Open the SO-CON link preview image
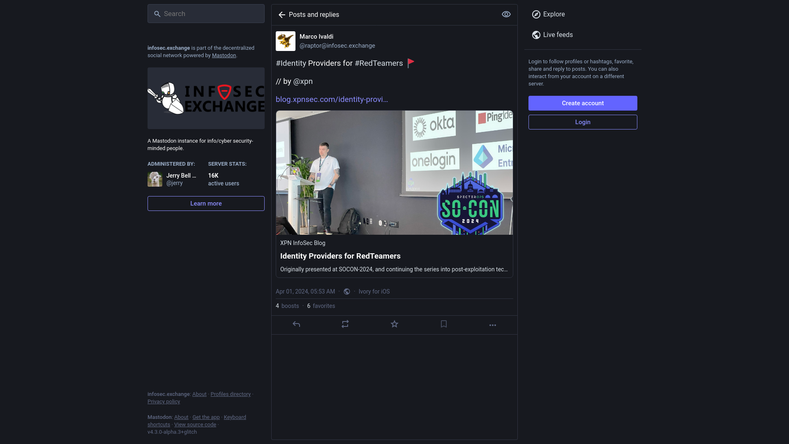The image size is (789, 444). tap(394, 173)
